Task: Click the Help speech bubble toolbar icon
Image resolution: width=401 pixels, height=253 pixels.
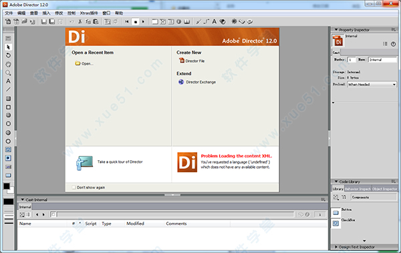Action: [250, 22]
